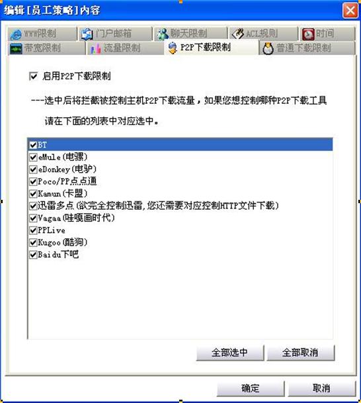Viewport: 361px width, 403px height.
Task: Click the 流量限制 chart icon
Action: tap(95, 48)
